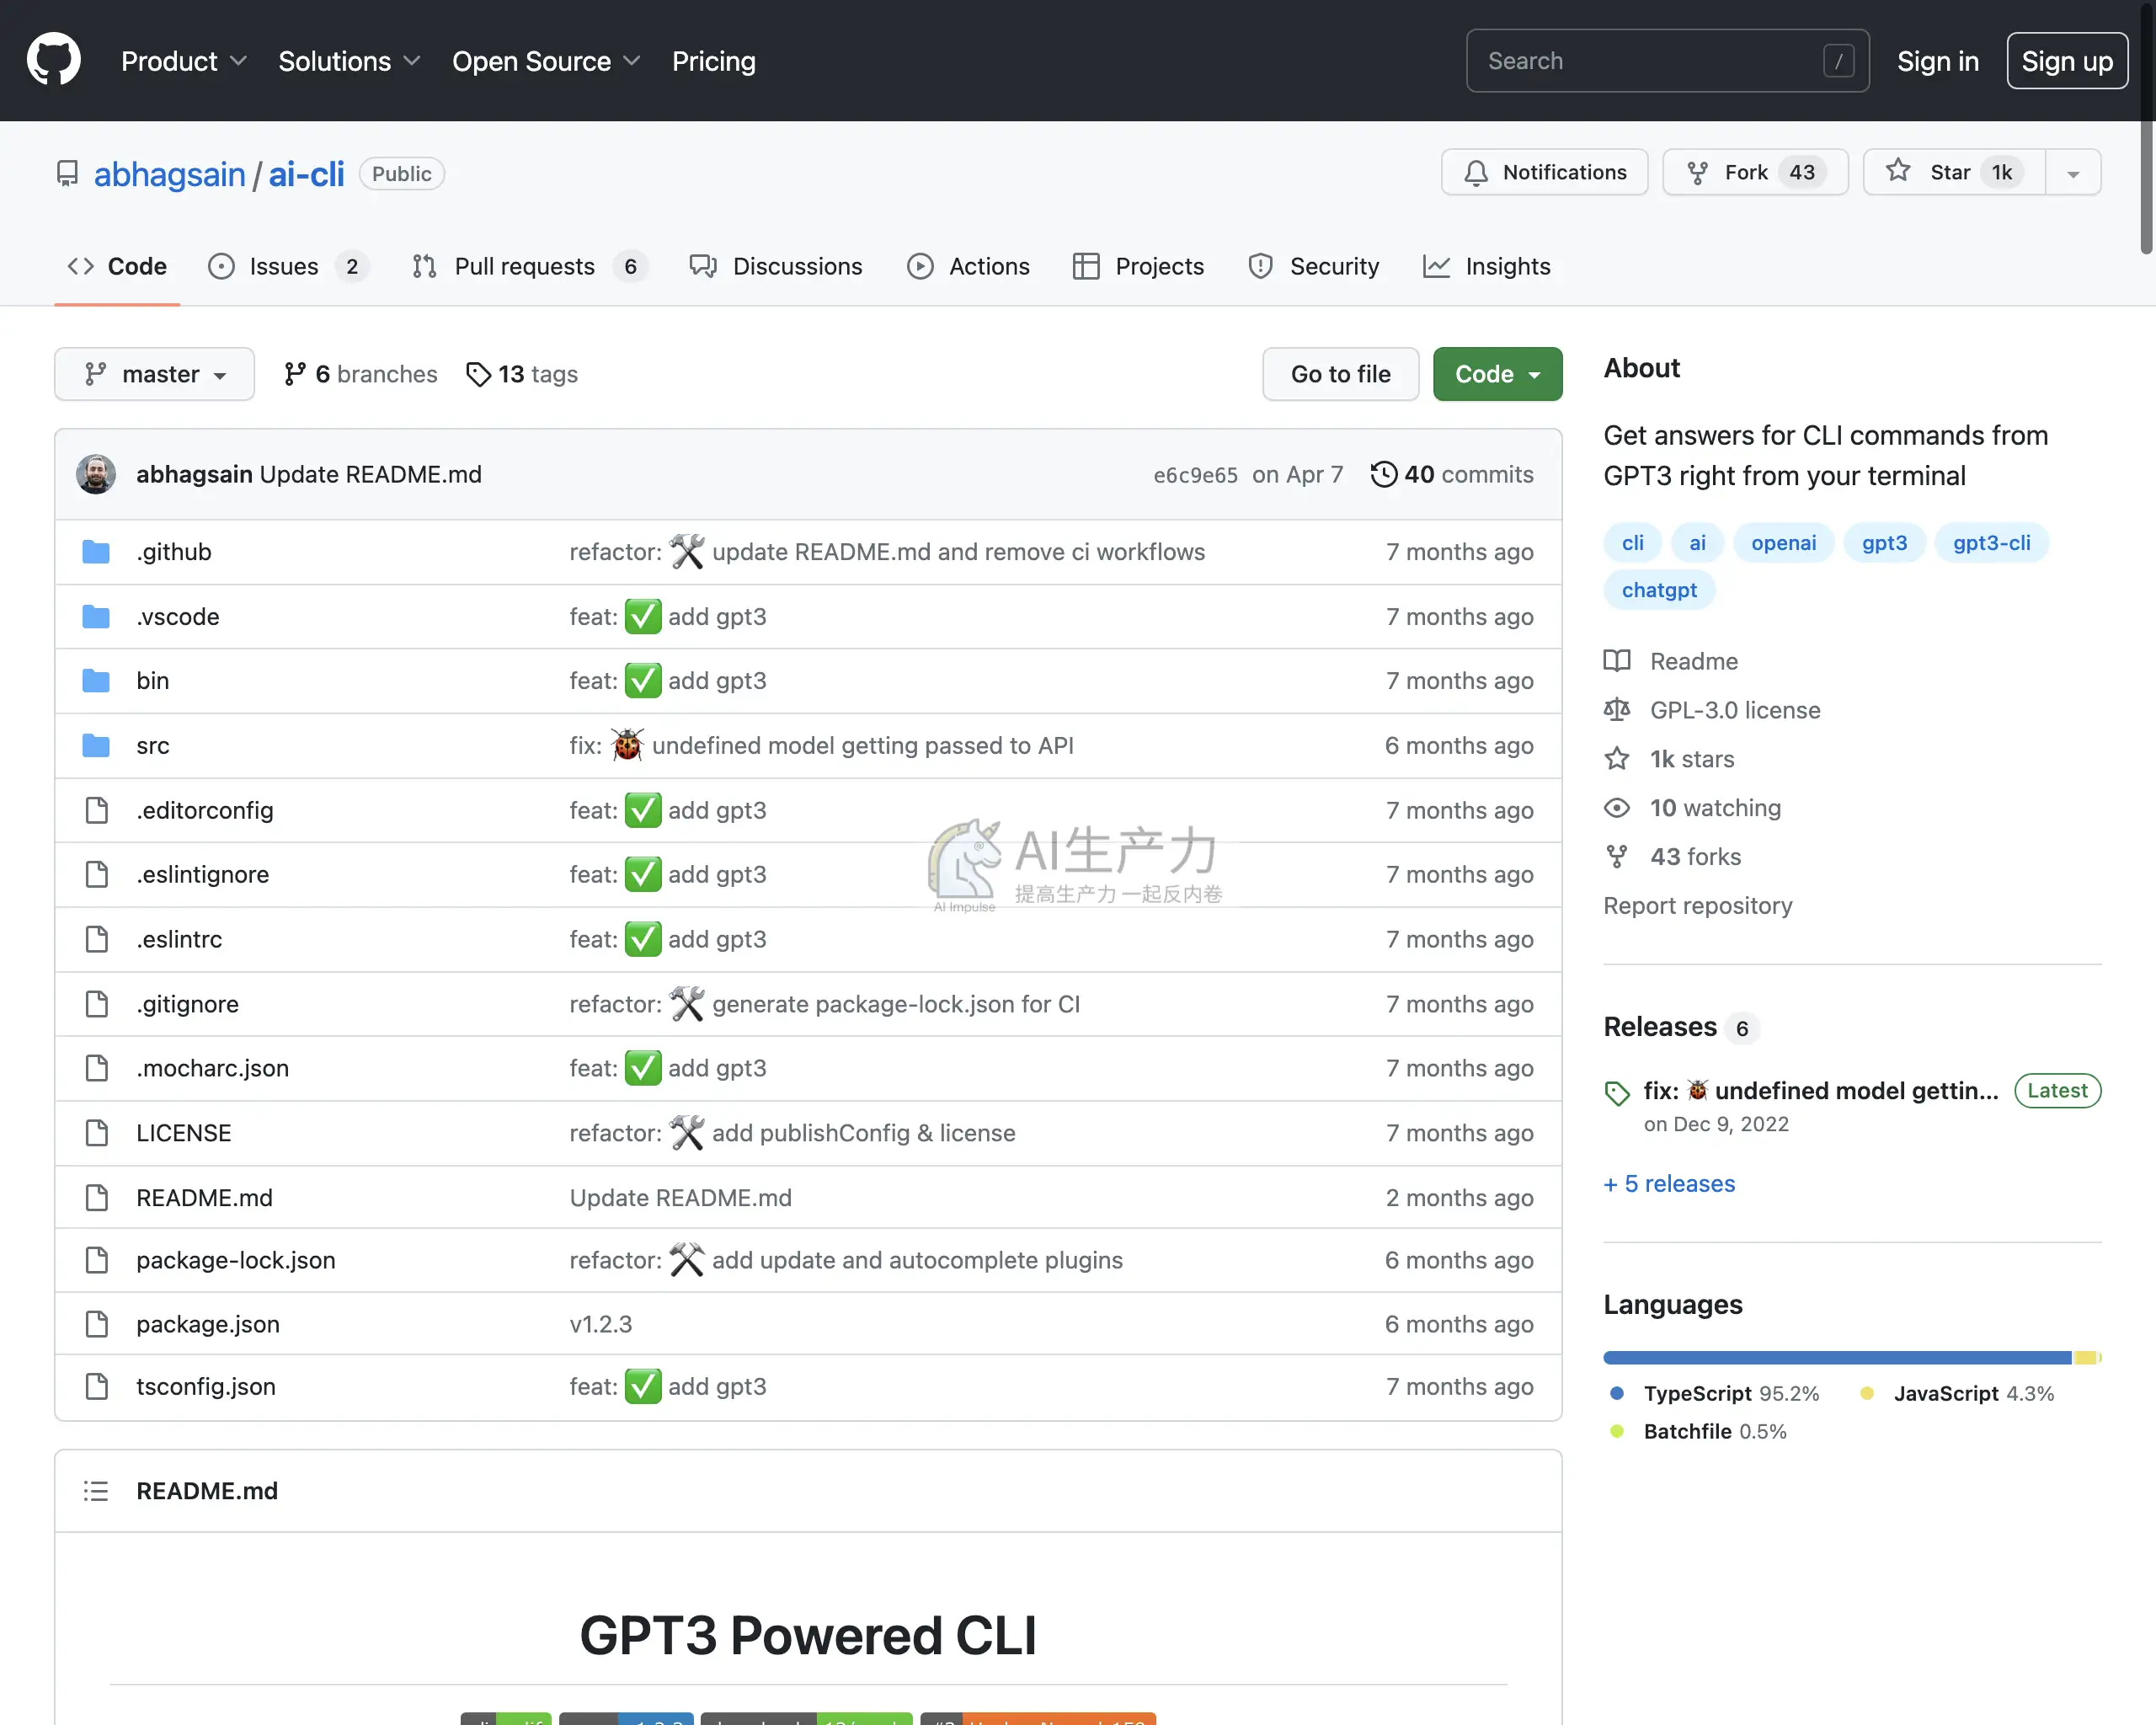Switch to the Issues tab
The width and height of the screenshot is (2156, 1725).
(288, 267)
